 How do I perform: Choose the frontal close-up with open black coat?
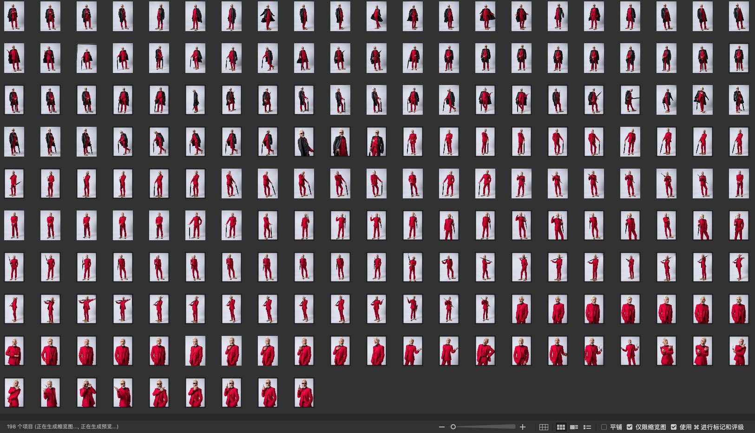(340, 142)
